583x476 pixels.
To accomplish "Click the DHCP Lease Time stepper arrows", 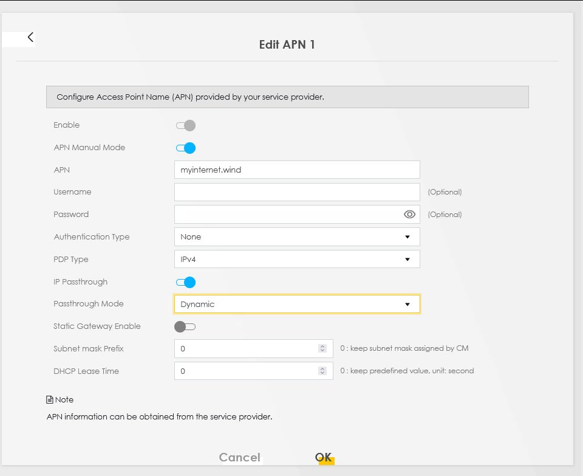I will (322, 371).
